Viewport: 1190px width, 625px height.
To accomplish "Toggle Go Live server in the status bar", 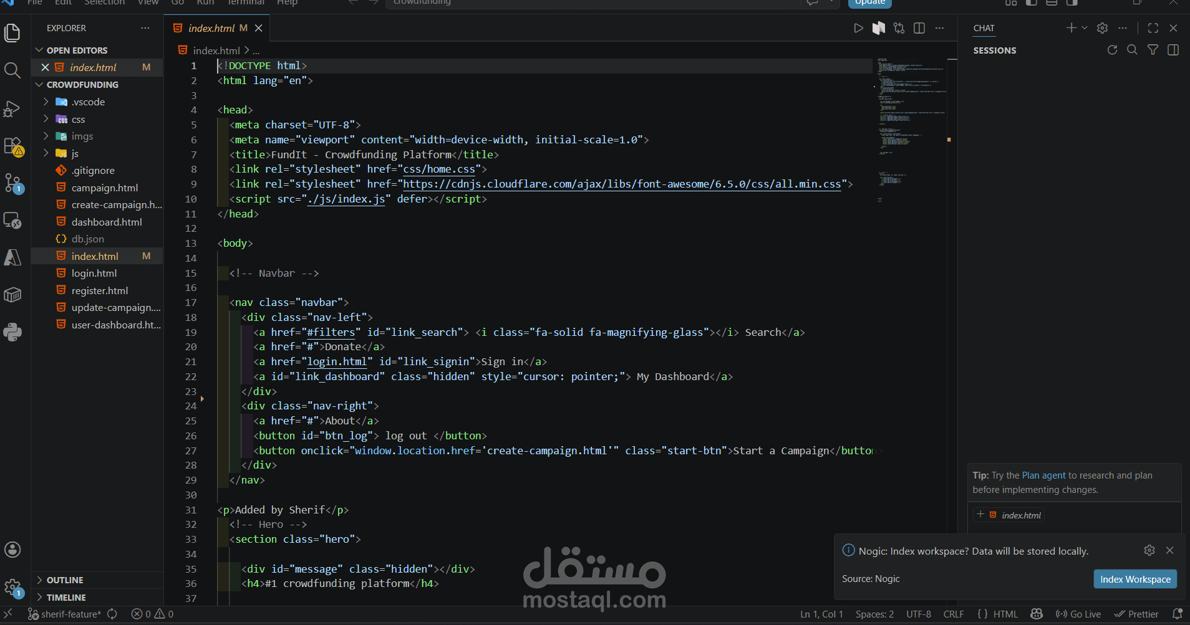I will coord(1078,614).
